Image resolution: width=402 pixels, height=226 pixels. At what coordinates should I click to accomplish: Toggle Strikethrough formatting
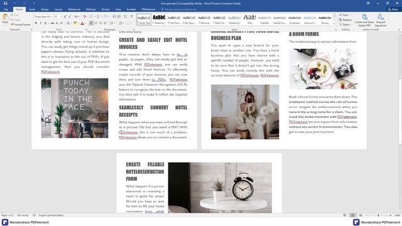[x=53, y=23]
